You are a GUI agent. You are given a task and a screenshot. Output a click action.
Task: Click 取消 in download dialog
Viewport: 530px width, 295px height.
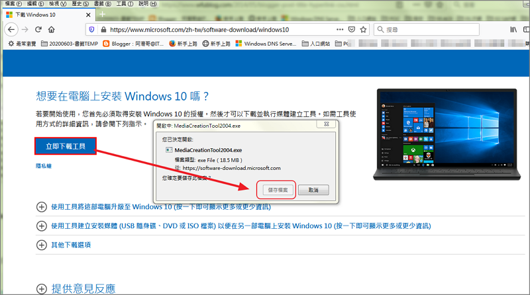pos(313,190)
